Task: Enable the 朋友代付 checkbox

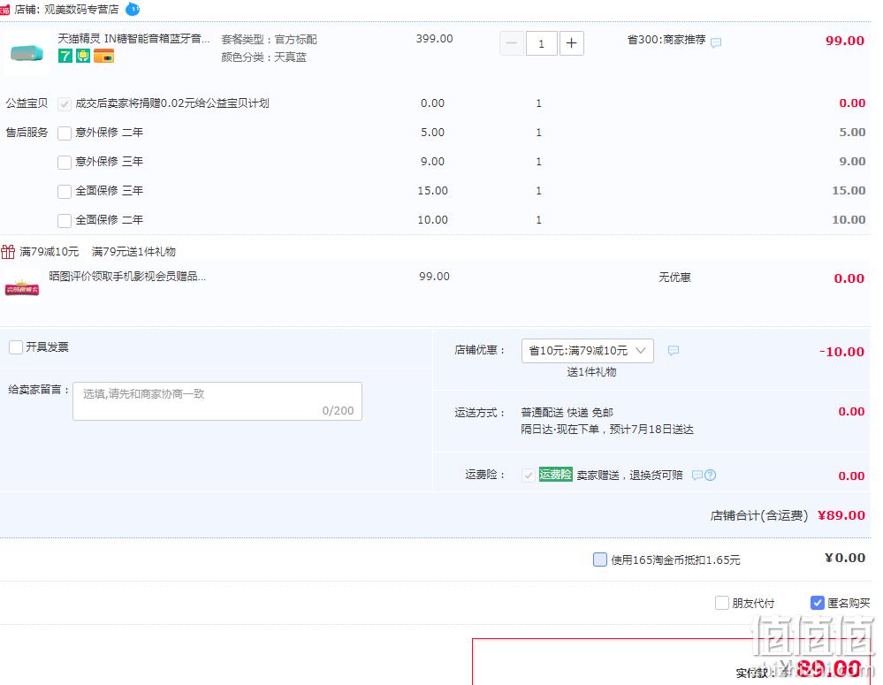Action: tap(722, 604)
